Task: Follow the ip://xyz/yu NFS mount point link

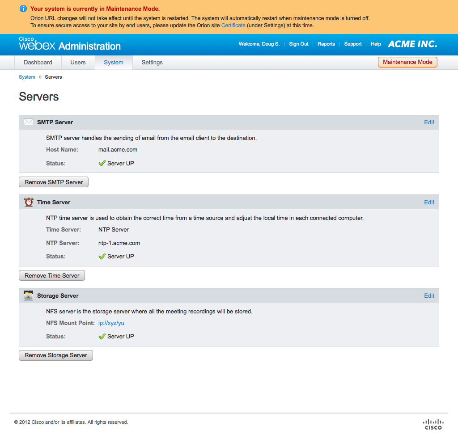Action: click(x=111, y=323)
